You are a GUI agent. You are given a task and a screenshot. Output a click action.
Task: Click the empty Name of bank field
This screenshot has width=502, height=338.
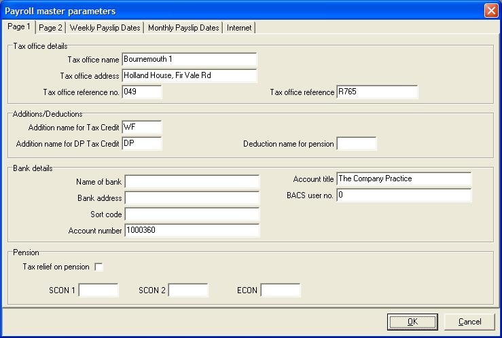coord(192,182)
